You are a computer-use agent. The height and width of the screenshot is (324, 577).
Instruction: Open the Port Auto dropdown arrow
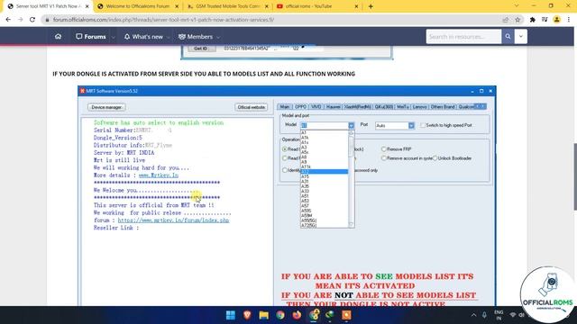tap(411, 126)
